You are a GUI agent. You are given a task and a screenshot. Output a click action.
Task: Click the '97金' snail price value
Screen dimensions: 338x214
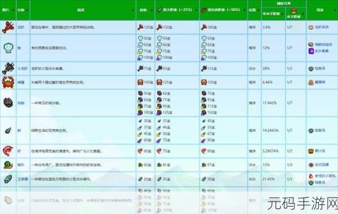click(211, 165)
